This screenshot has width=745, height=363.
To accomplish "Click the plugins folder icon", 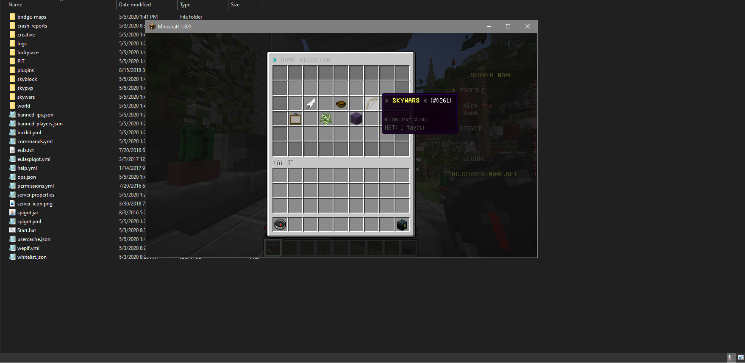I will (x=12, y=70).
